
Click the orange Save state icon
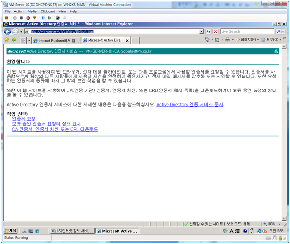click(x=35, y=18)
